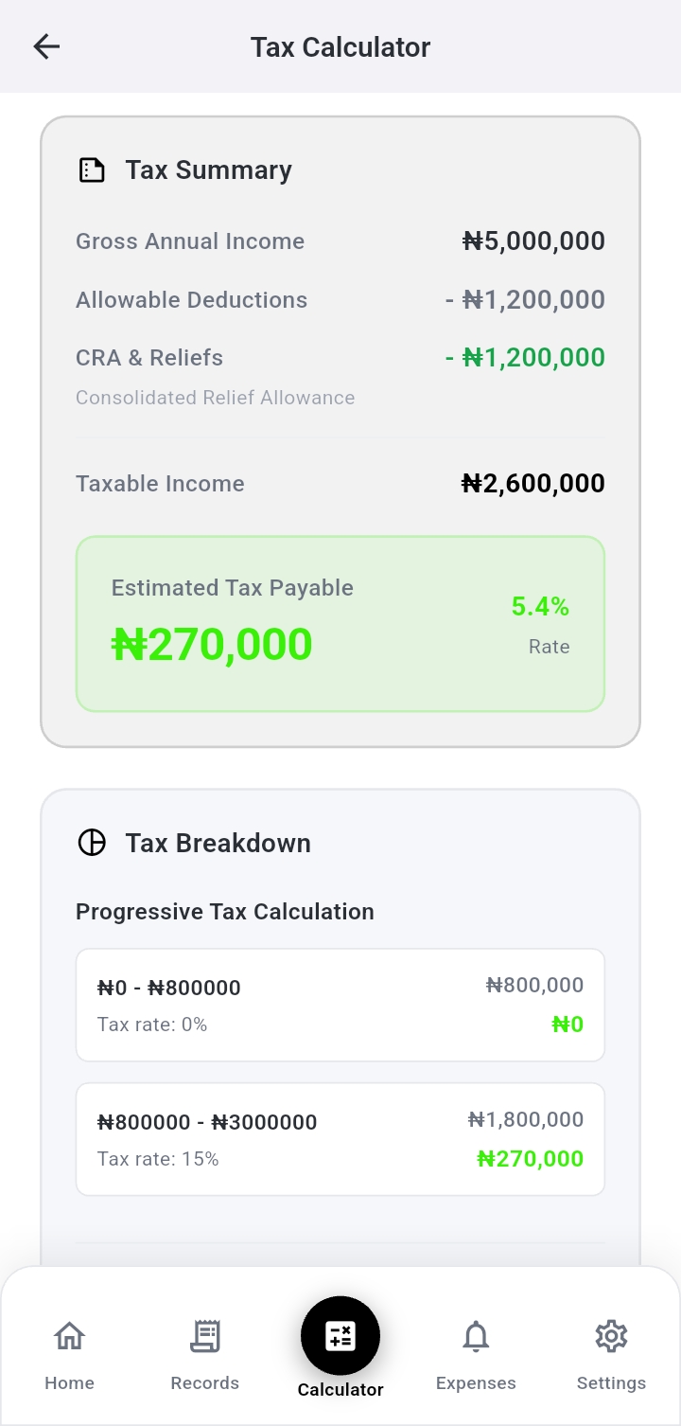This screenshot has width=681, height=1426.
Task: Open the Home tab label
Action: (69, 1382)
